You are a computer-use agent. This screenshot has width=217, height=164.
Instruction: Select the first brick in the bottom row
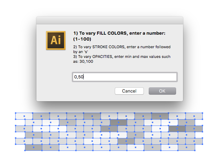click(34, 147)
